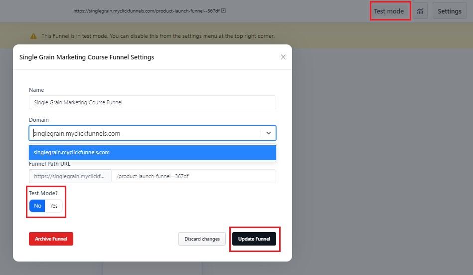This screenshot has width=473, height=275.
Task: Discard changes to the funnel
Action: [202, 239]
